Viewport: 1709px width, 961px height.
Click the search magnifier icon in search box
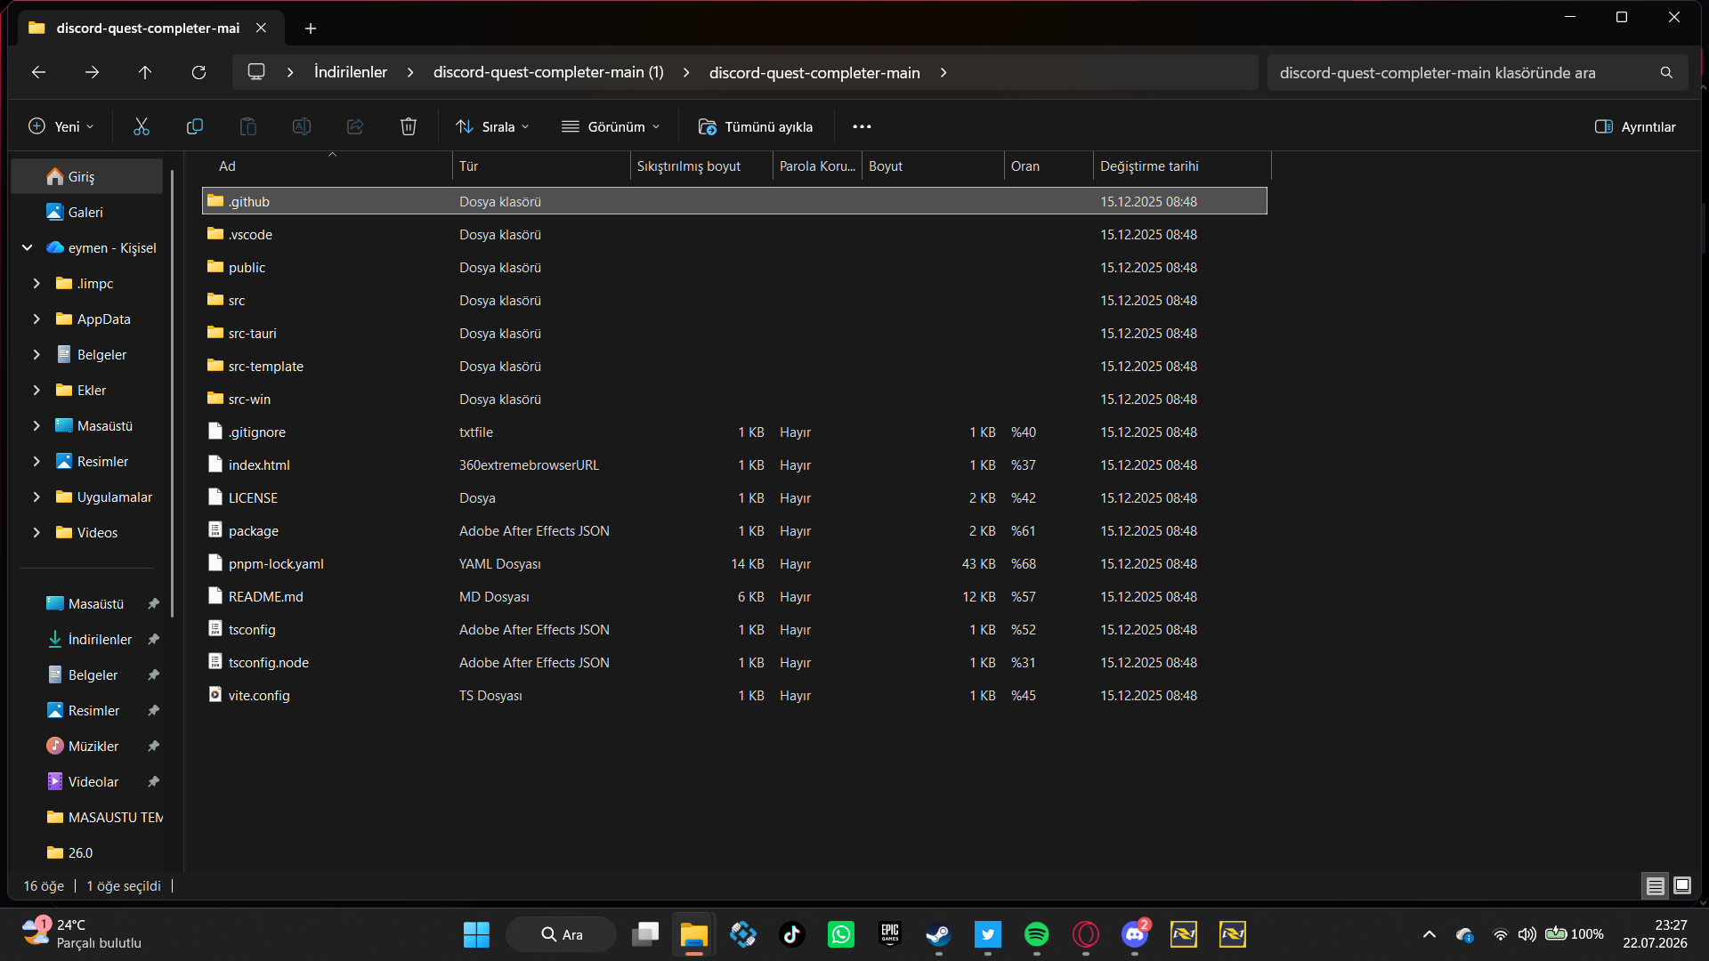1666,73
